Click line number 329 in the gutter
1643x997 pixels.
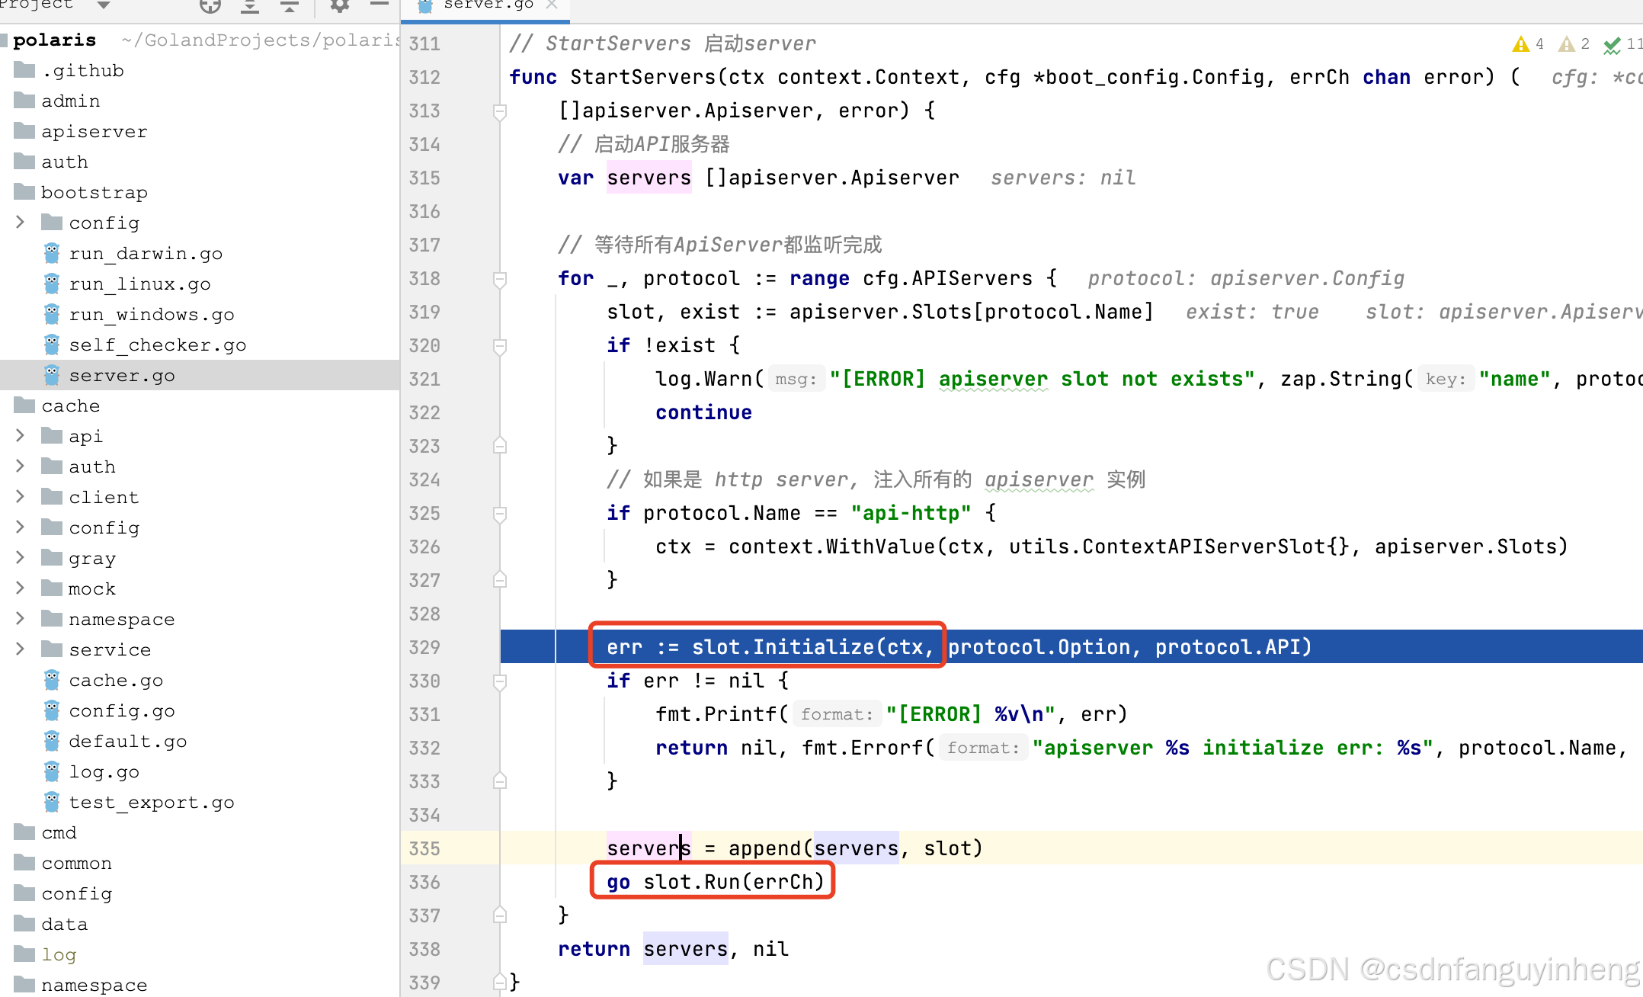coord(424,648)
